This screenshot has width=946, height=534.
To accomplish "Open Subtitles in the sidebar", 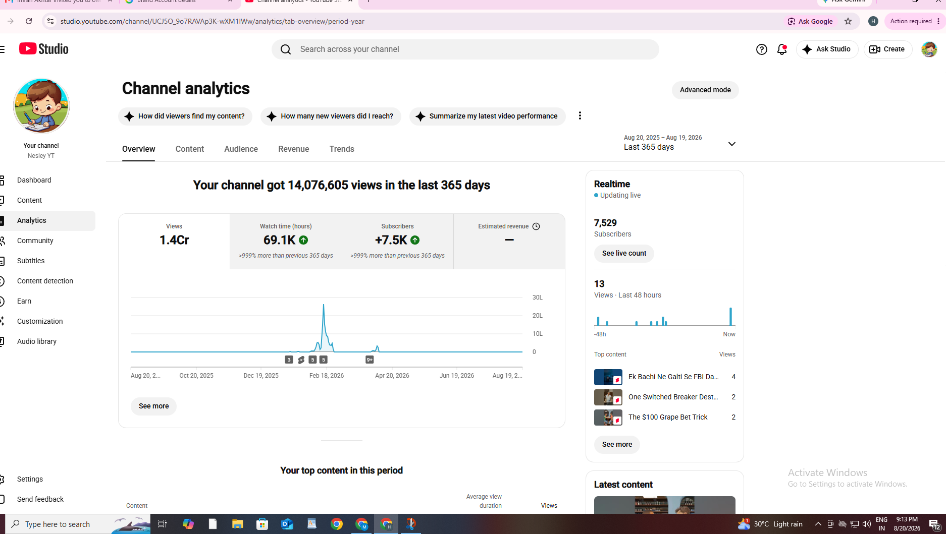I will coord(47,261).
